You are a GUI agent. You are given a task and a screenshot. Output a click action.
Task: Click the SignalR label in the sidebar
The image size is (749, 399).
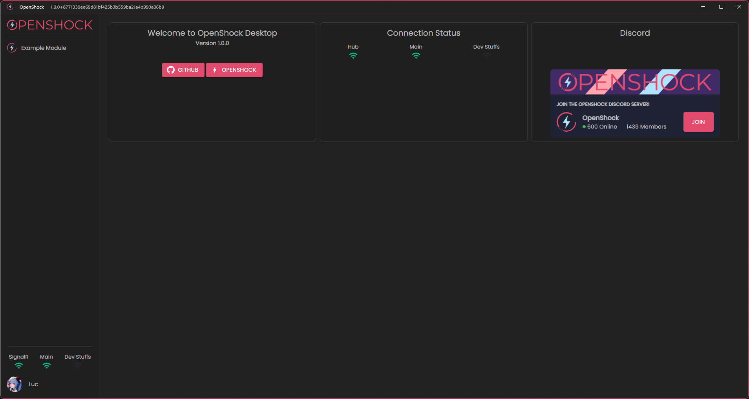[x=19, y=357]
